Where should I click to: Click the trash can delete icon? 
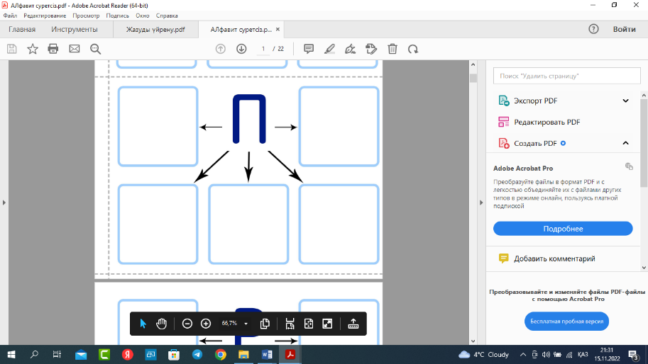pyautogui.click(x=392, y=49)
